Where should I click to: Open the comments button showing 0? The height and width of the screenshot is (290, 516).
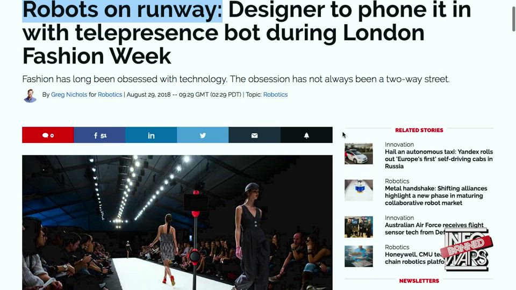point(48,135)
